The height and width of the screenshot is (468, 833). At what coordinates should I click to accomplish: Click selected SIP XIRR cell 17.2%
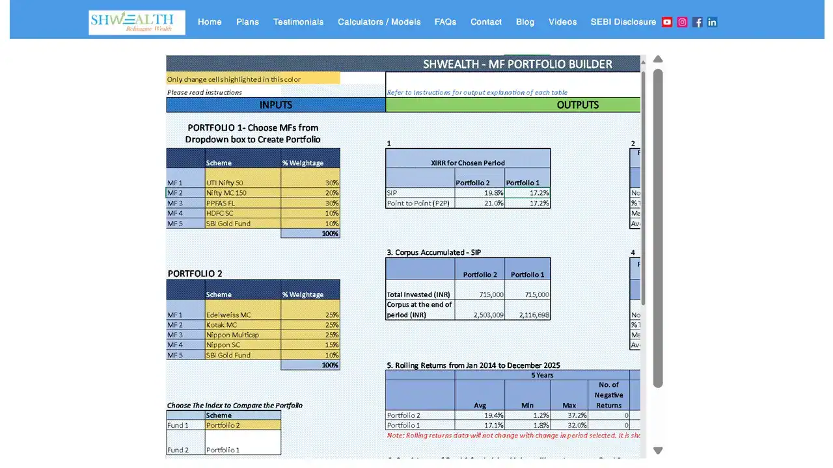click(x=528, y=193)
